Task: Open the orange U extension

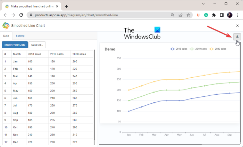Action: pos(198,15)
